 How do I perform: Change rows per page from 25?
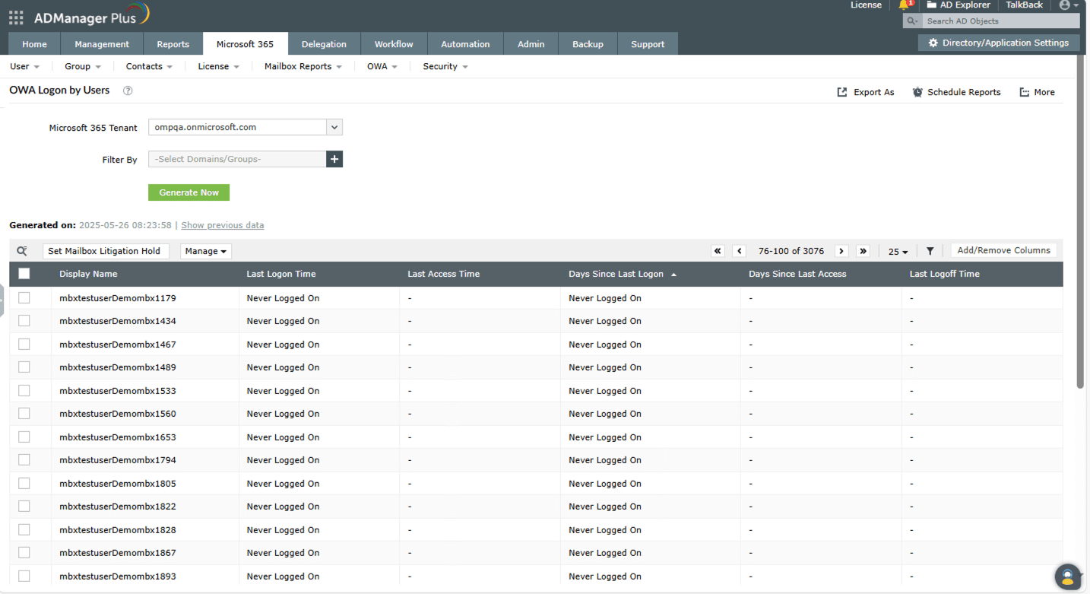(x=898, y=252)
